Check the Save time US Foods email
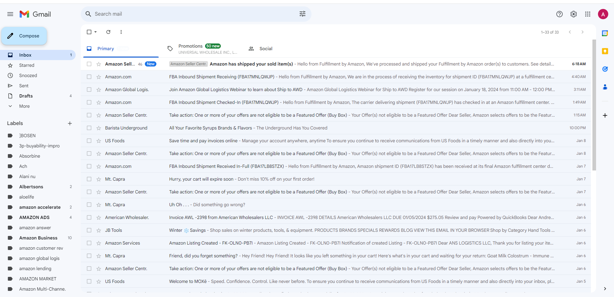Viewport: 614px width, 297px height. [x=89, y=141]
